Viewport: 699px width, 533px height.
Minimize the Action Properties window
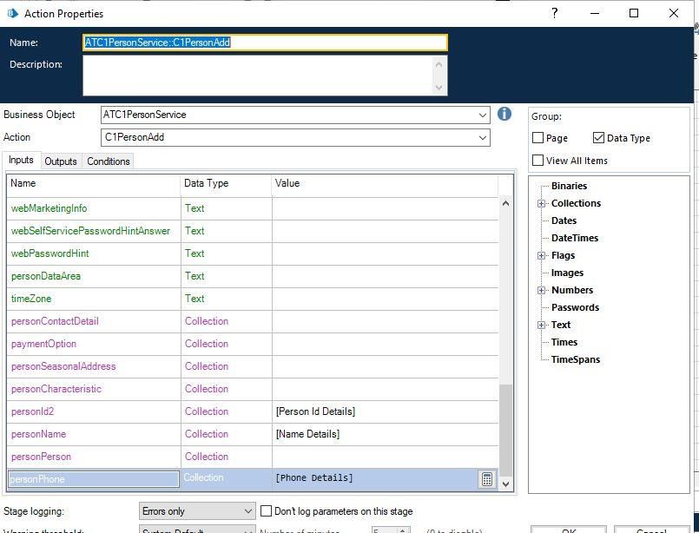pos(595,13)
